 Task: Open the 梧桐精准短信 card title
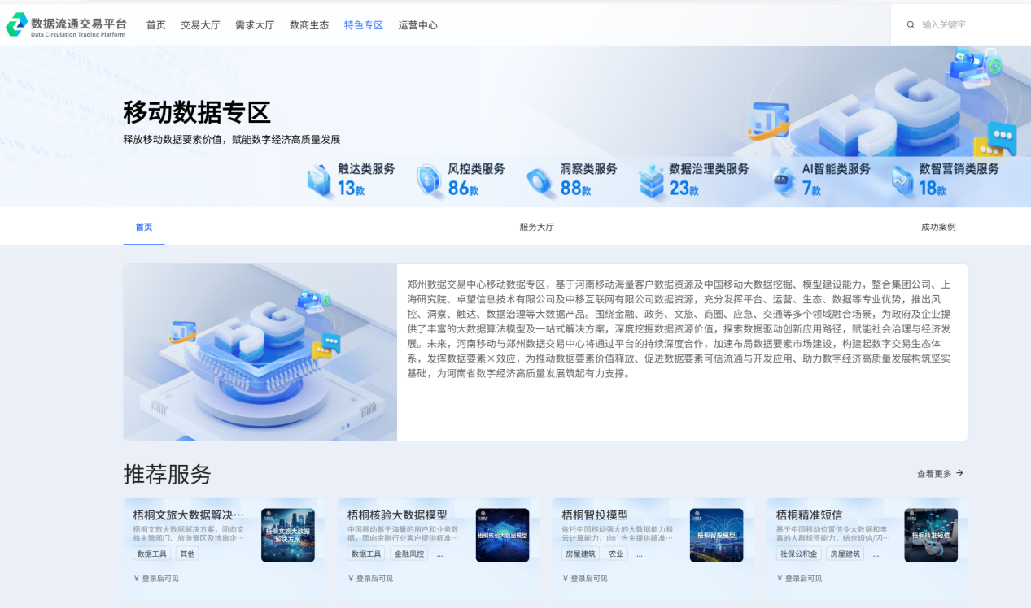(809, 515)
